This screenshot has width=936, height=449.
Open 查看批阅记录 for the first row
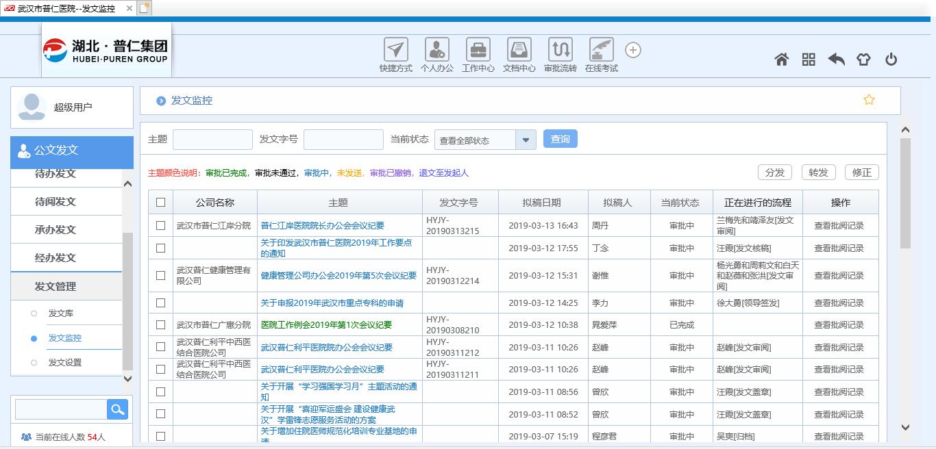(841, 227)
